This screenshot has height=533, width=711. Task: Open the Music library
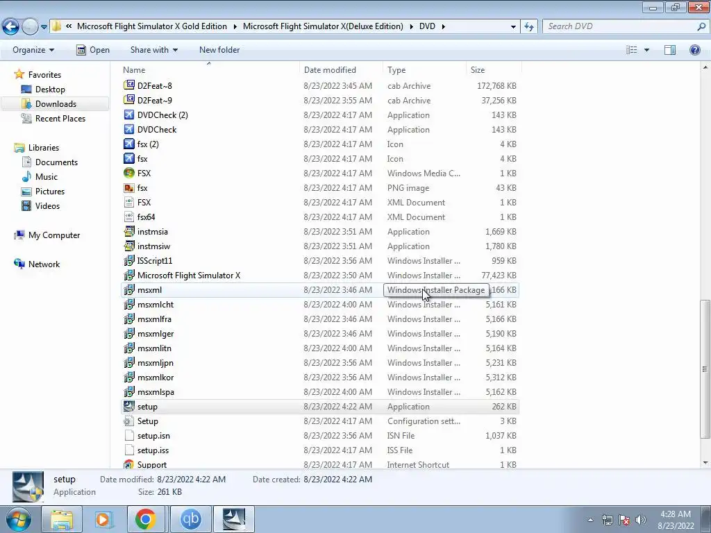click(x=47, y=176)
